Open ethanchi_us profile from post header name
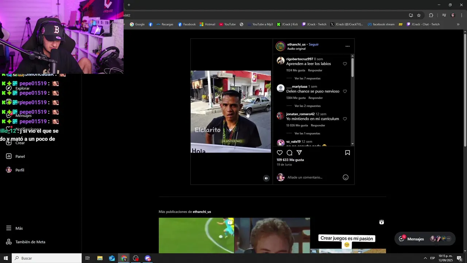The width and height of the screenshot is (467, 263). click(296, 44)
